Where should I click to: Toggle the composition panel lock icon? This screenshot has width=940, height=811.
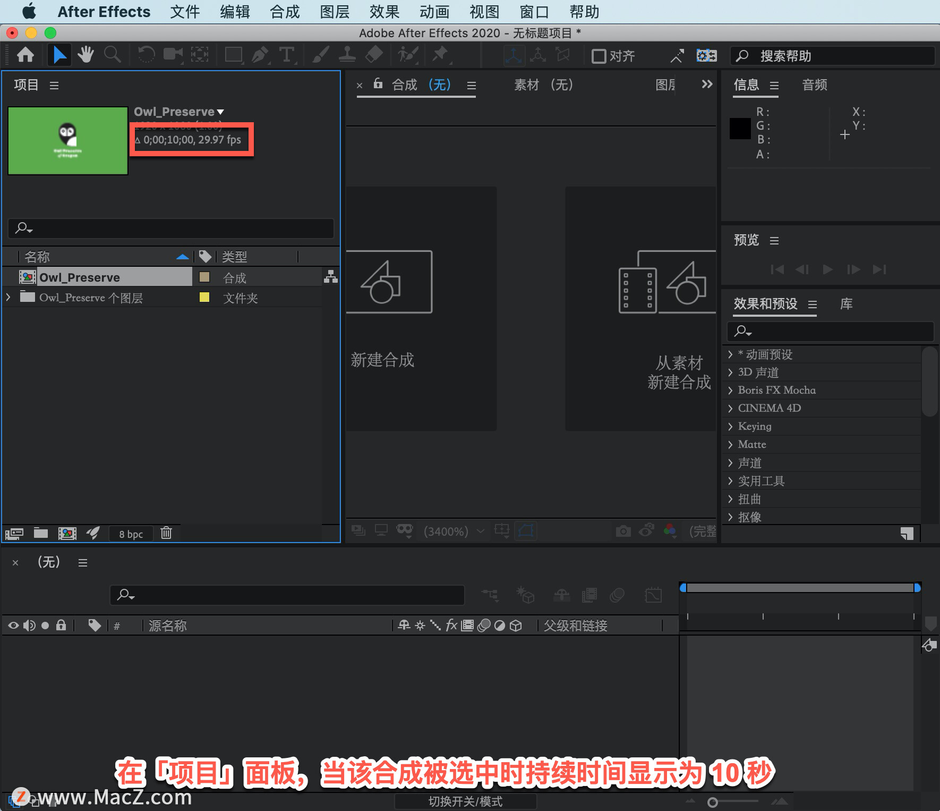[x=378, y=83]
